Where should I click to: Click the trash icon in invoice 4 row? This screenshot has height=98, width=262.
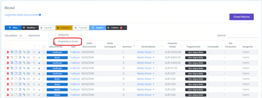click(8, 68)
